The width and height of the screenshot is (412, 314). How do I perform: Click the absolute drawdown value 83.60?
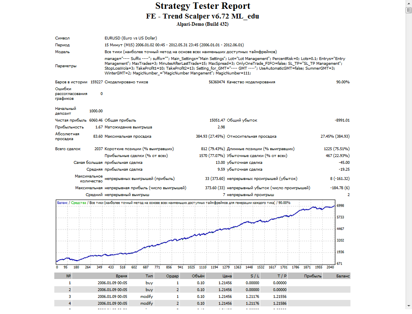(x=98, y=136)
